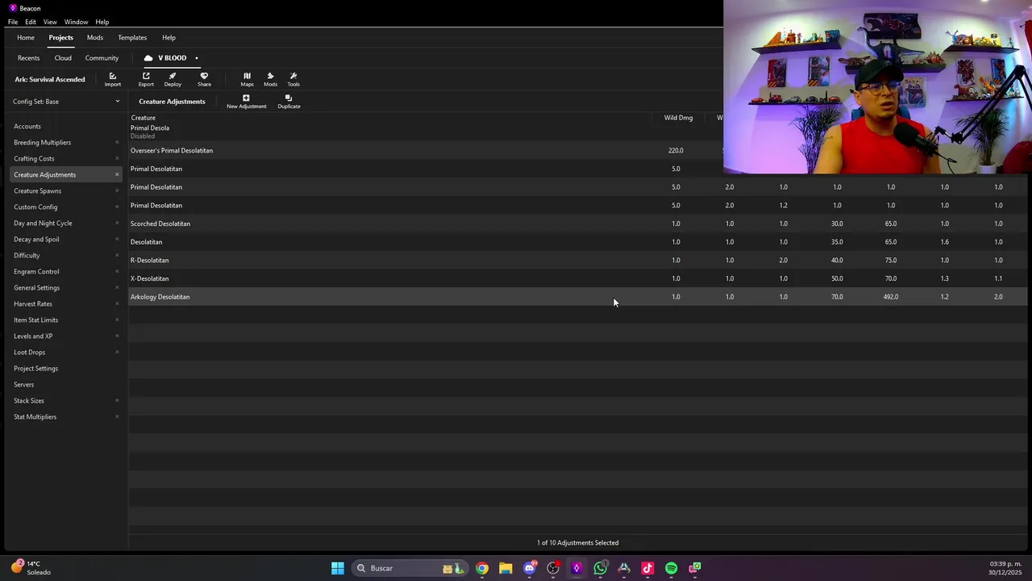Click the Deploy rocket icon
Image resolution: width=1032 pixels, height=581 pixels.
pyautogui.click(x=173, y=79)
